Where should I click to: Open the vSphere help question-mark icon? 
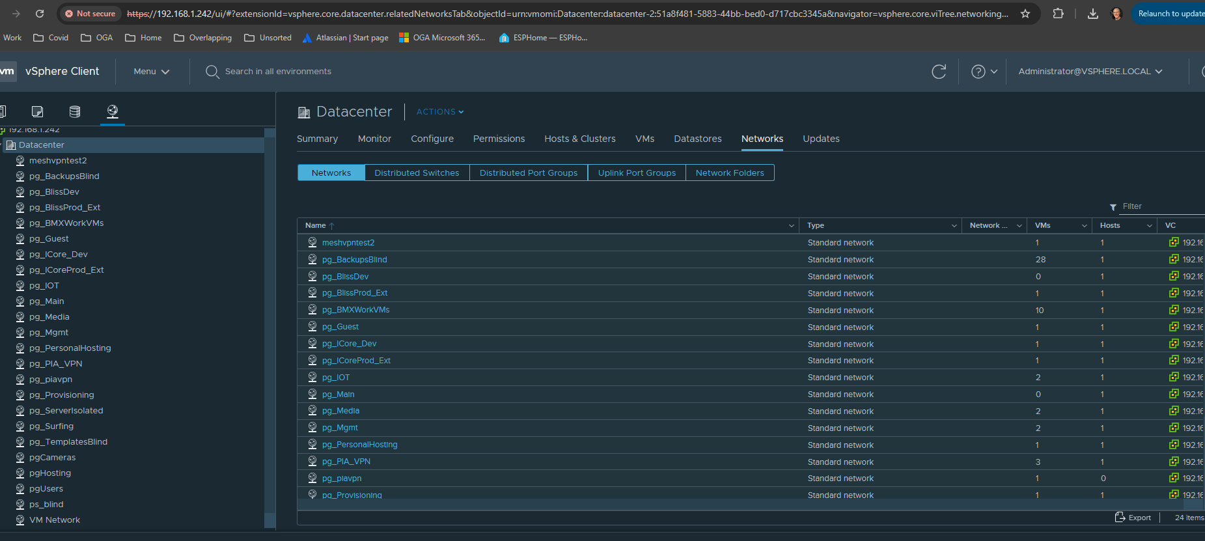[x=978, y=72]
